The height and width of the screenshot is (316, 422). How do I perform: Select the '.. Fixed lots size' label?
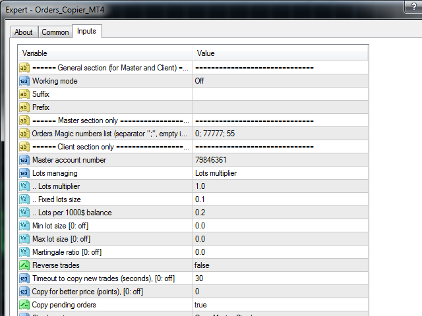57,199
